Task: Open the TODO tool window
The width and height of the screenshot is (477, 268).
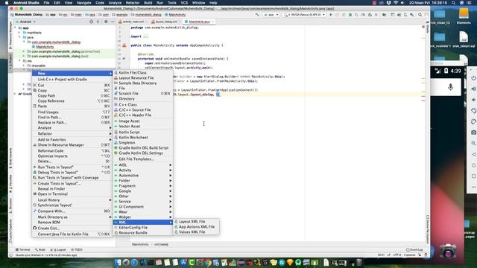Action: point(77,250)
